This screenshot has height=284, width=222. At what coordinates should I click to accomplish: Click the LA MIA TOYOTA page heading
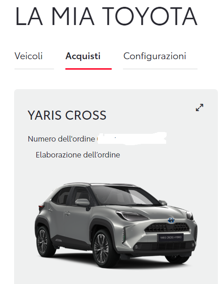(x=106, y=16)
